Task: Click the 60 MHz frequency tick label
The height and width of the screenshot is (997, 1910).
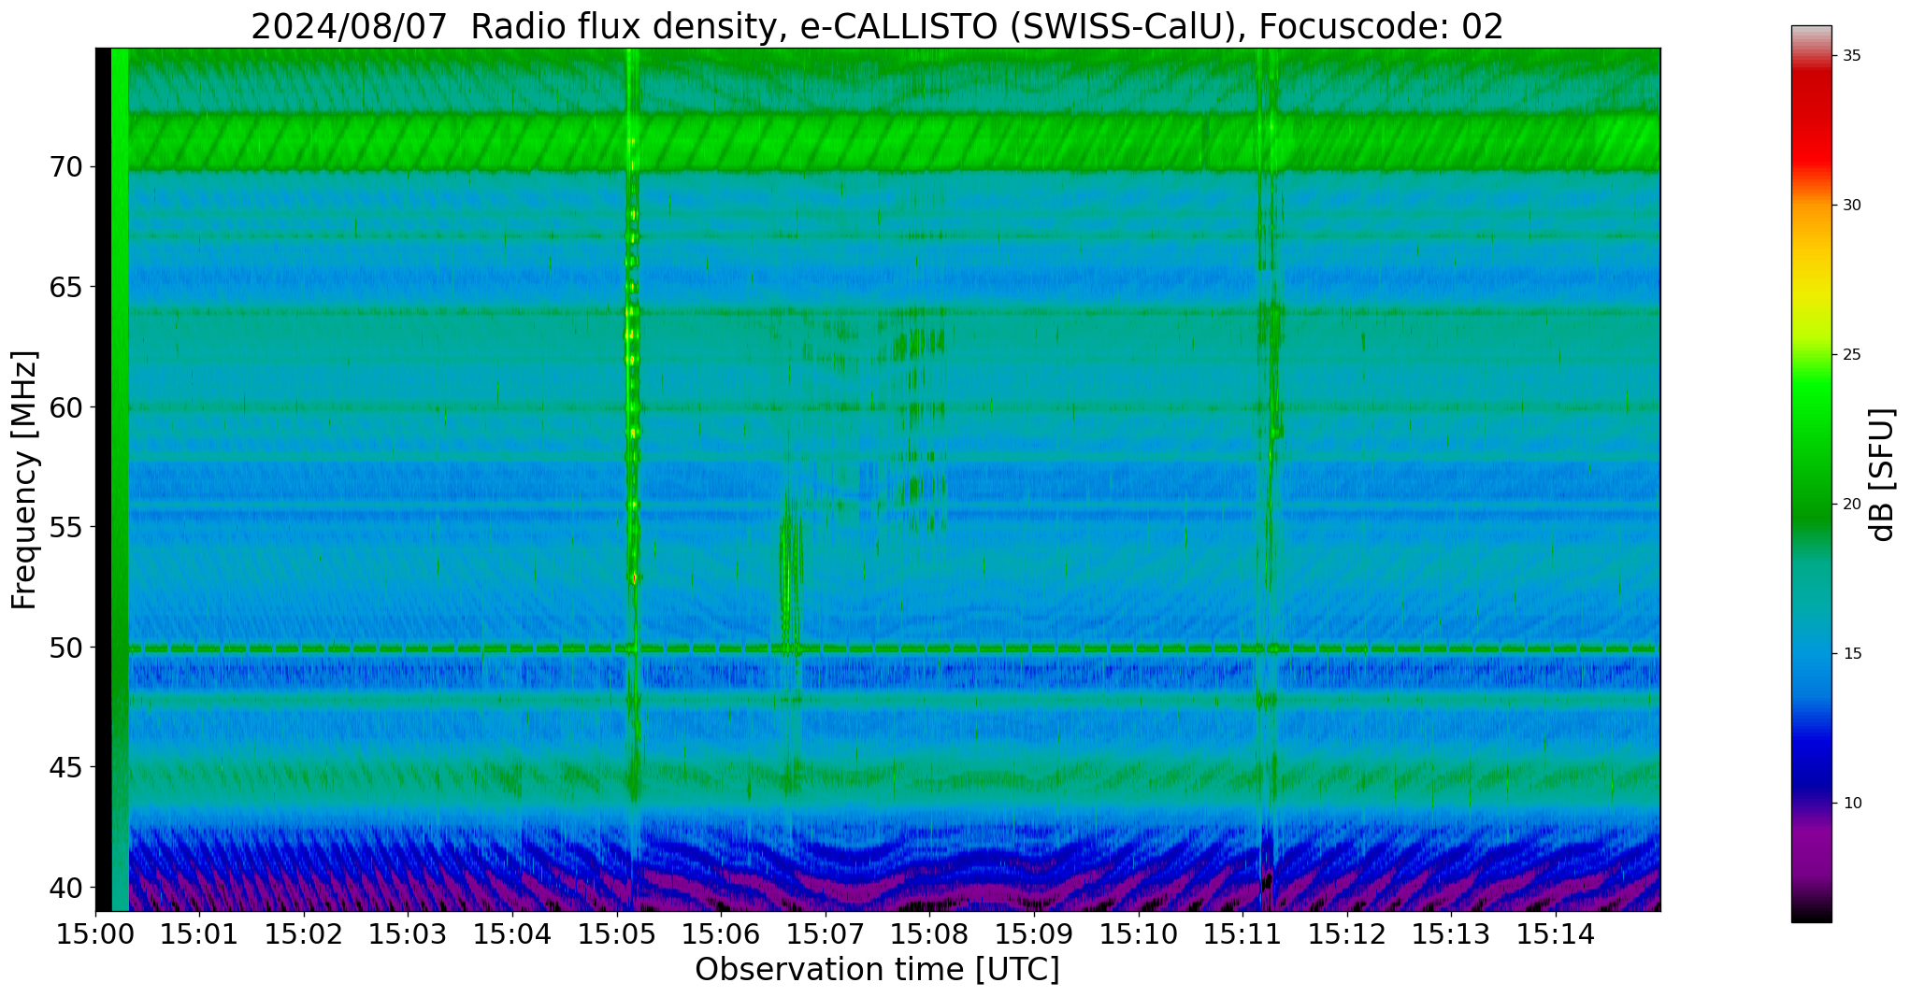Action: click(65, 407)
